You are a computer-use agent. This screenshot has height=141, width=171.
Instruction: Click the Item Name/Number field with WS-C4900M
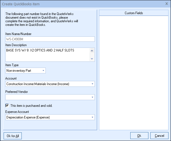pyautogui.click(x=50, y=39)
